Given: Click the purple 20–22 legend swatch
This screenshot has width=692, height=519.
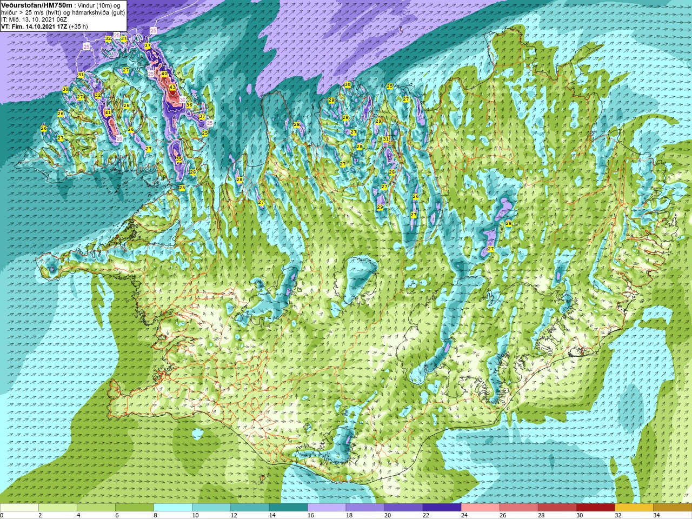Looking at the screenshot, I should (403, 508).
